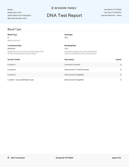This screenshot has height=167, width=129.
Task: Click the b variant 2 row
Action: click(64, 70)
